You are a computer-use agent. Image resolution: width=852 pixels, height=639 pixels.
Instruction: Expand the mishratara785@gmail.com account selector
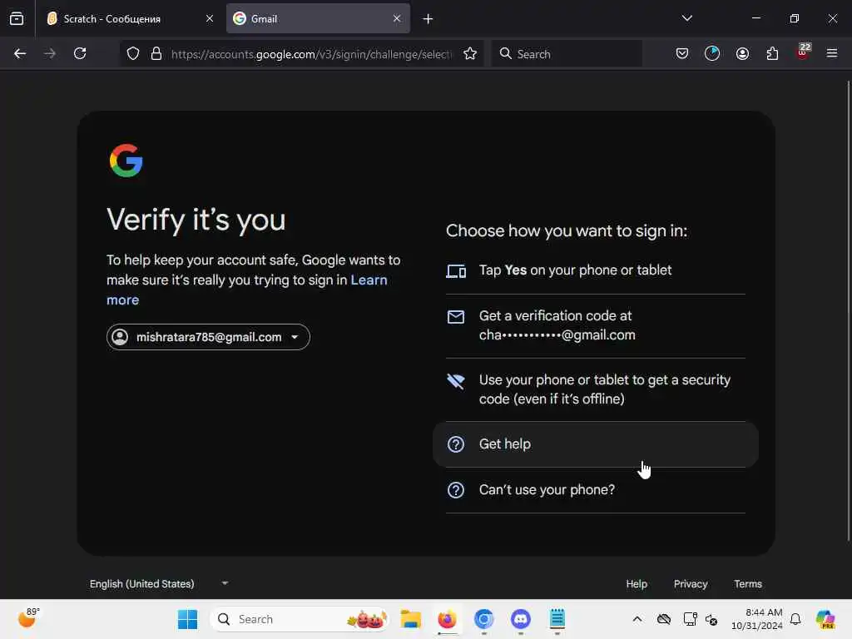point(208,337)
